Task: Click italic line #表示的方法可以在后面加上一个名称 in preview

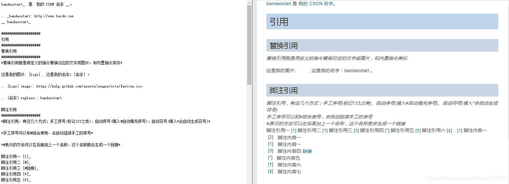Action: (336, 124)
